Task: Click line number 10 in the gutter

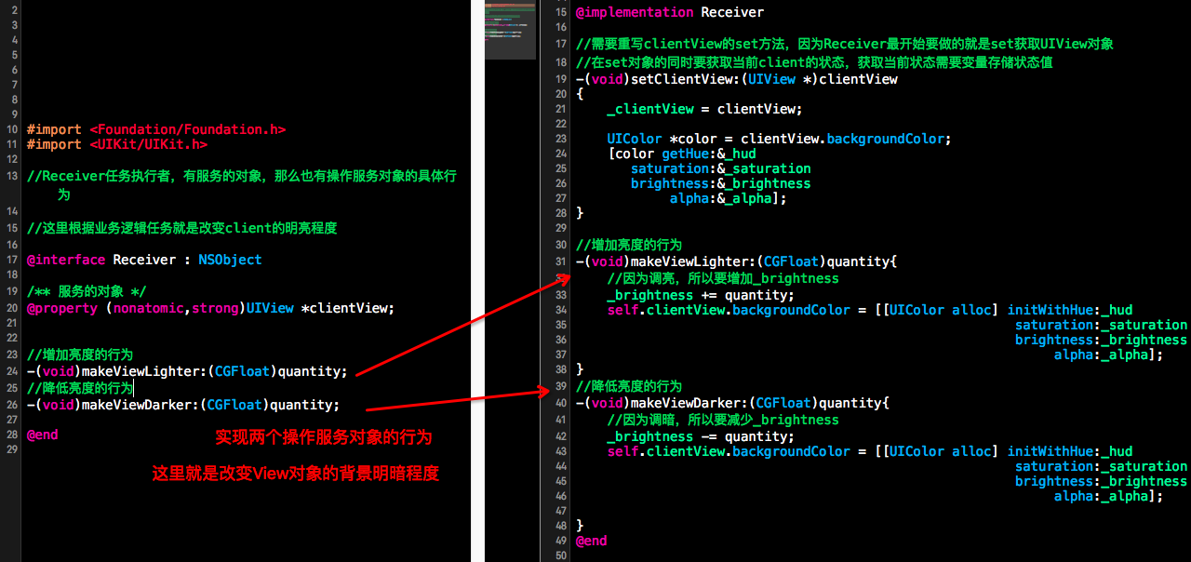Action: tap(11, 130)
